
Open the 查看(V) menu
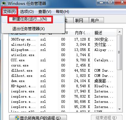tap(44, 11)
